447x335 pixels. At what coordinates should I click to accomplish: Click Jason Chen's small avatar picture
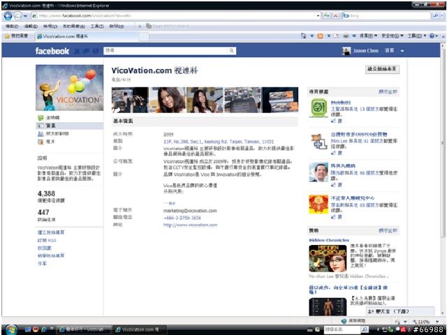tap(346, 51)
